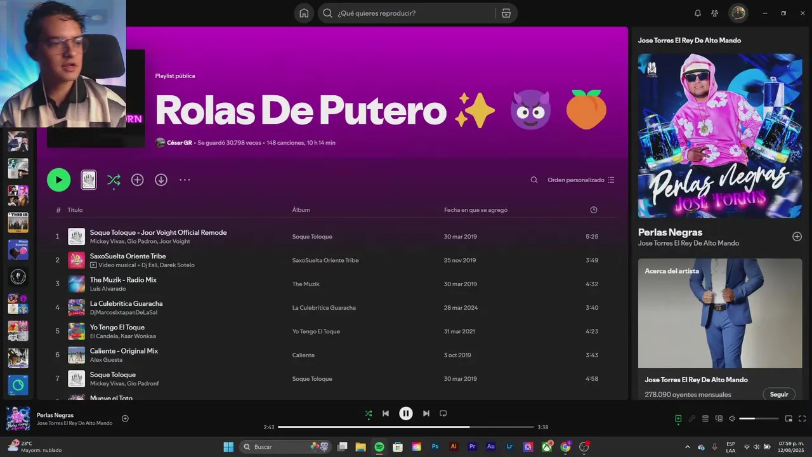Viewport: 812px width, 457px height.
Task: Open the clock-cover playlist in sidebar
Action: 18,277
